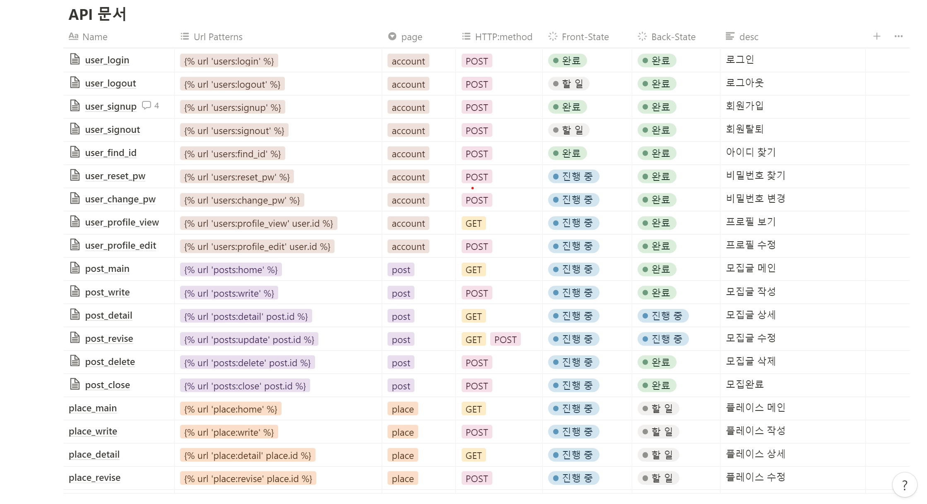927x504 pixels.
Task: Open the place_detail page link
Action: coord(94,455)
